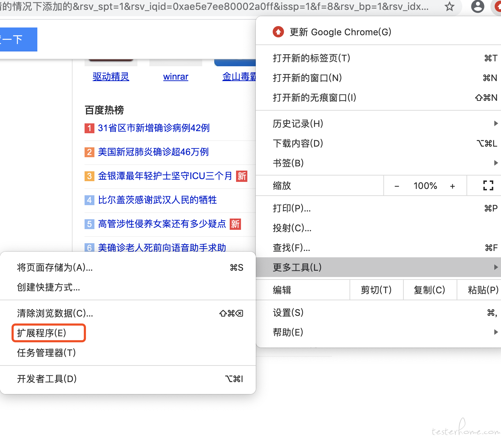This screenshot has width=501, height=442.
Task: Click the blue Baidu search button
Action: [x=18, y=39]
